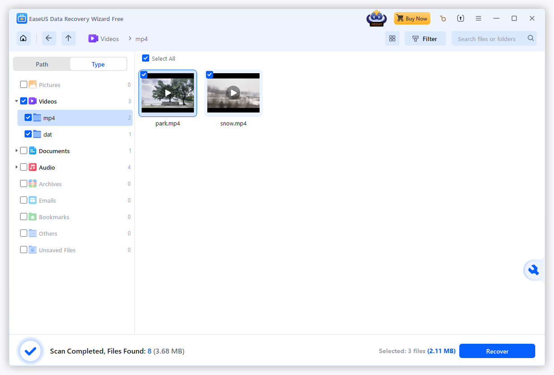Deselect the snow.mp4 checkbox
The height and width of the screenshot is (375, 554).
tap(210, 75)
